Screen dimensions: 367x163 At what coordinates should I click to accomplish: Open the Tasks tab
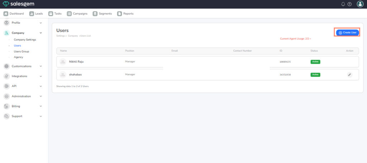[x=55, y=14]
